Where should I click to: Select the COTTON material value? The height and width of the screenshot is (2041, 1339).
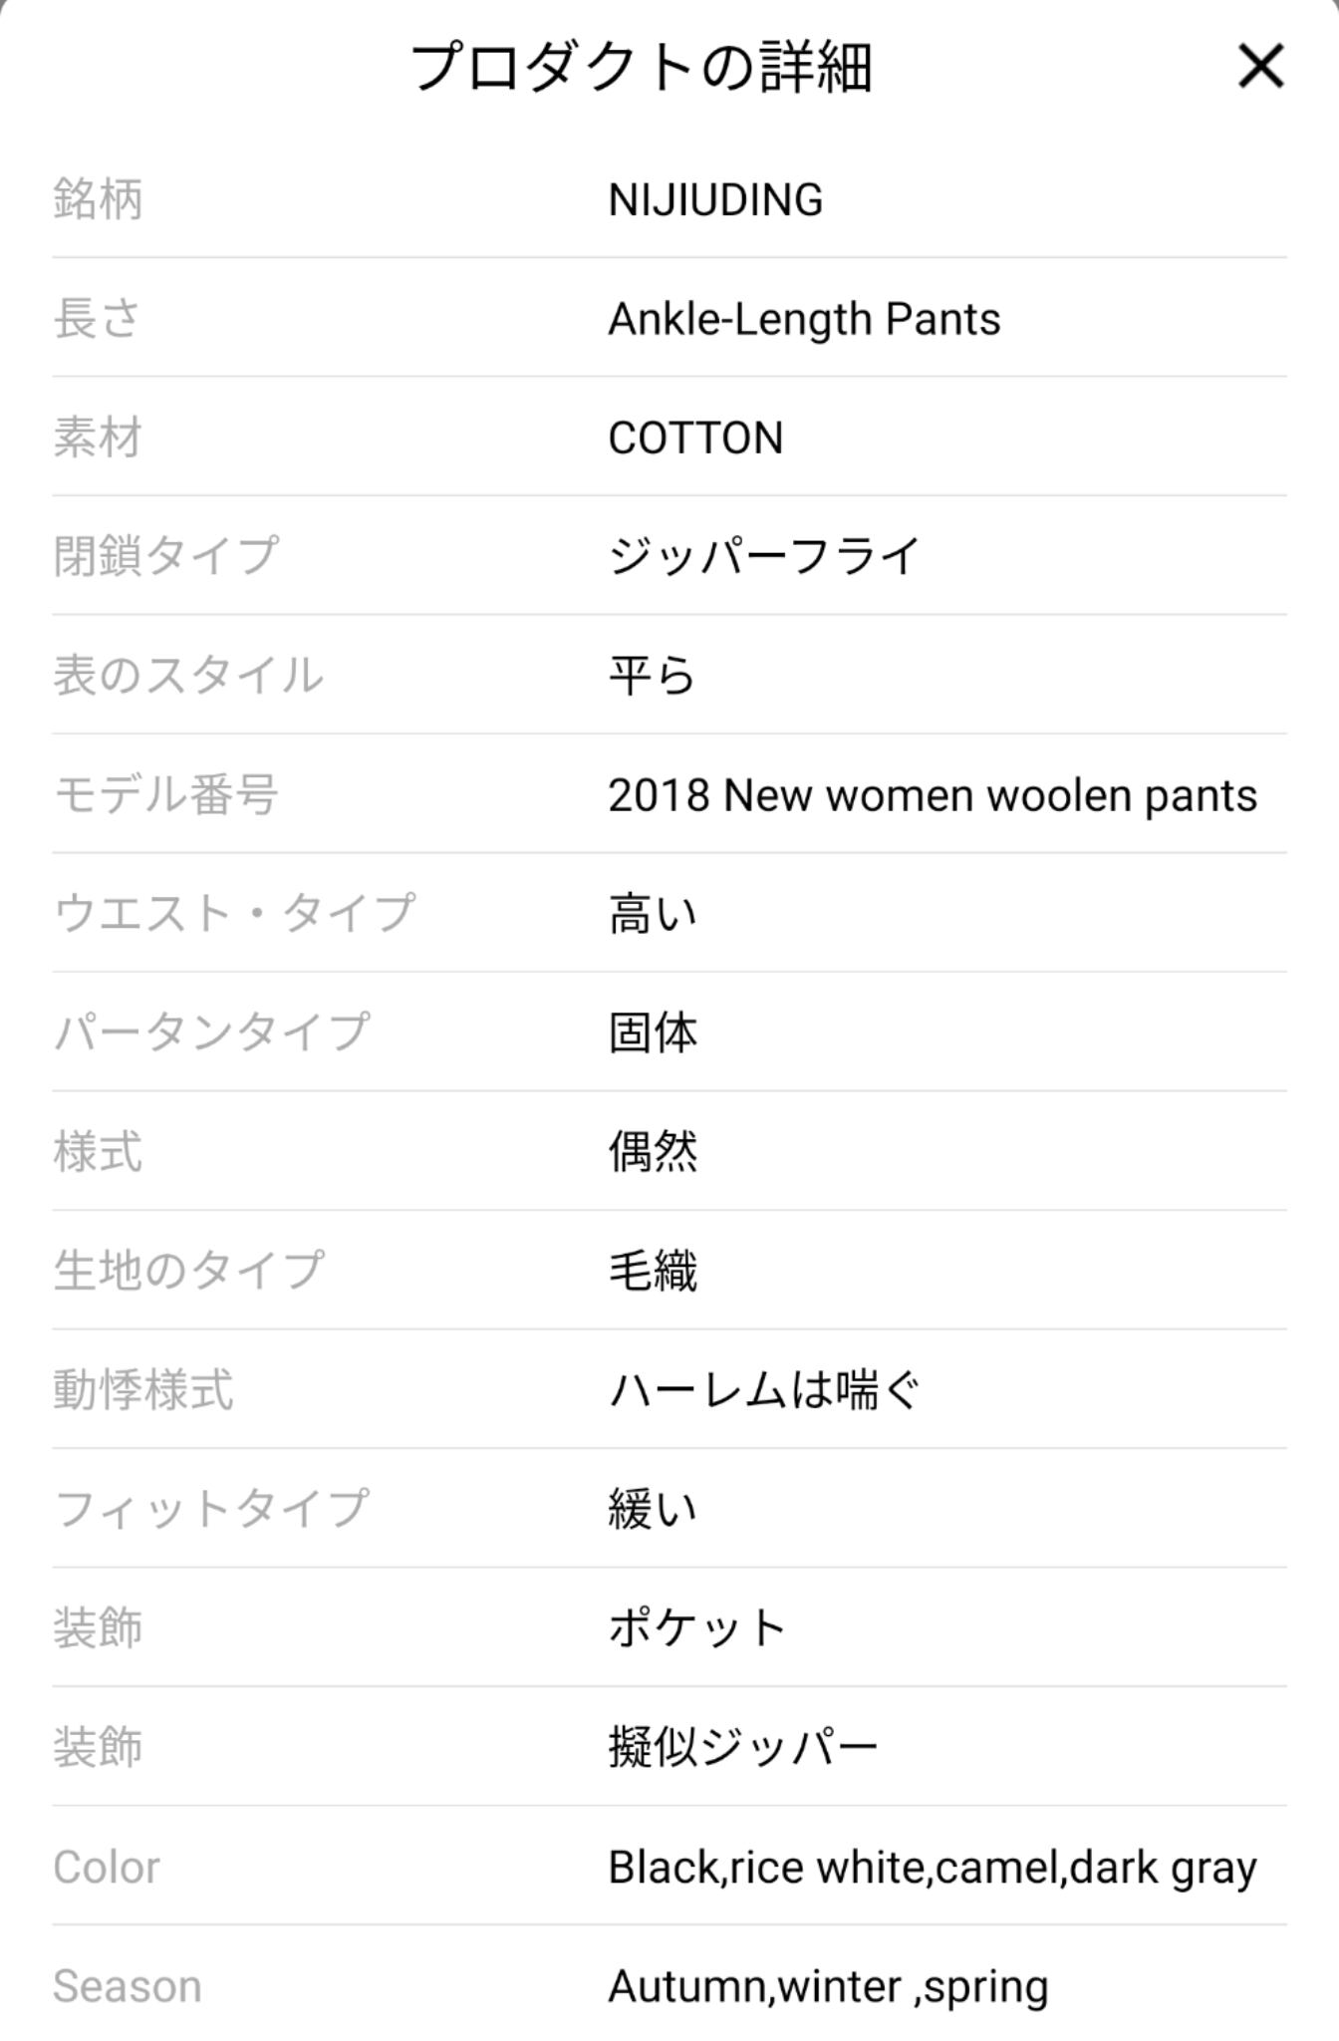[695, 438]
